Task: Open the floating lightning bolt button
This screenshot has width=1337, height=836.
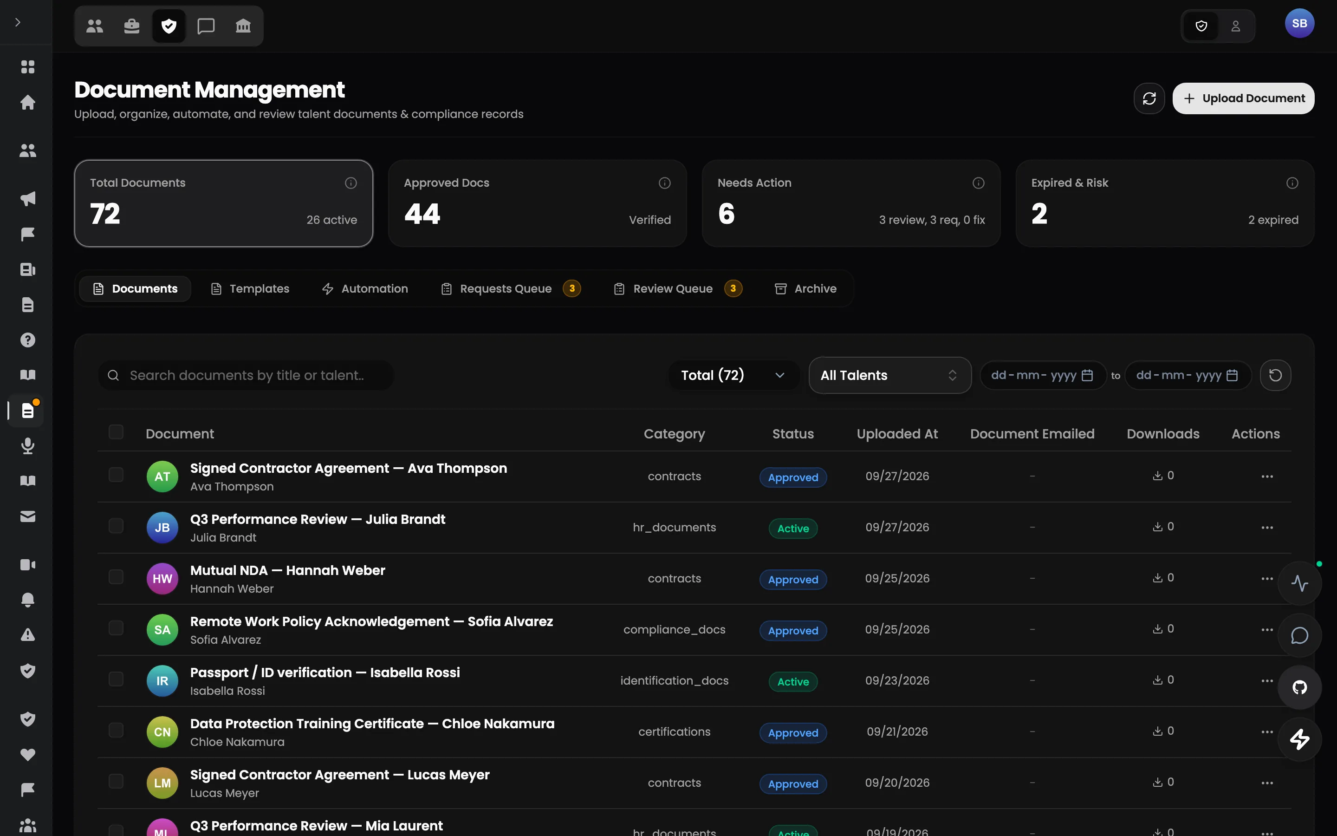Action: (1299, 739)
